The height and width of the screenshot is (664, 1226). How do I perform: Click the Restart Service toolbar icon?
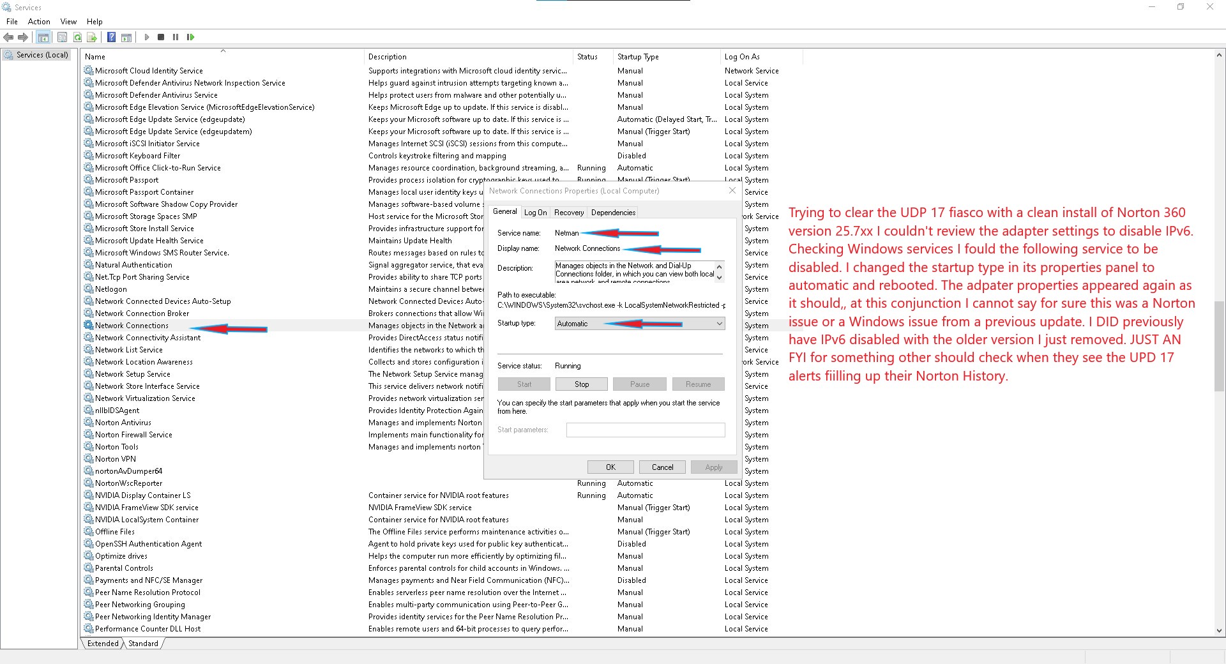pyautogui.click(x=190, y=38)
